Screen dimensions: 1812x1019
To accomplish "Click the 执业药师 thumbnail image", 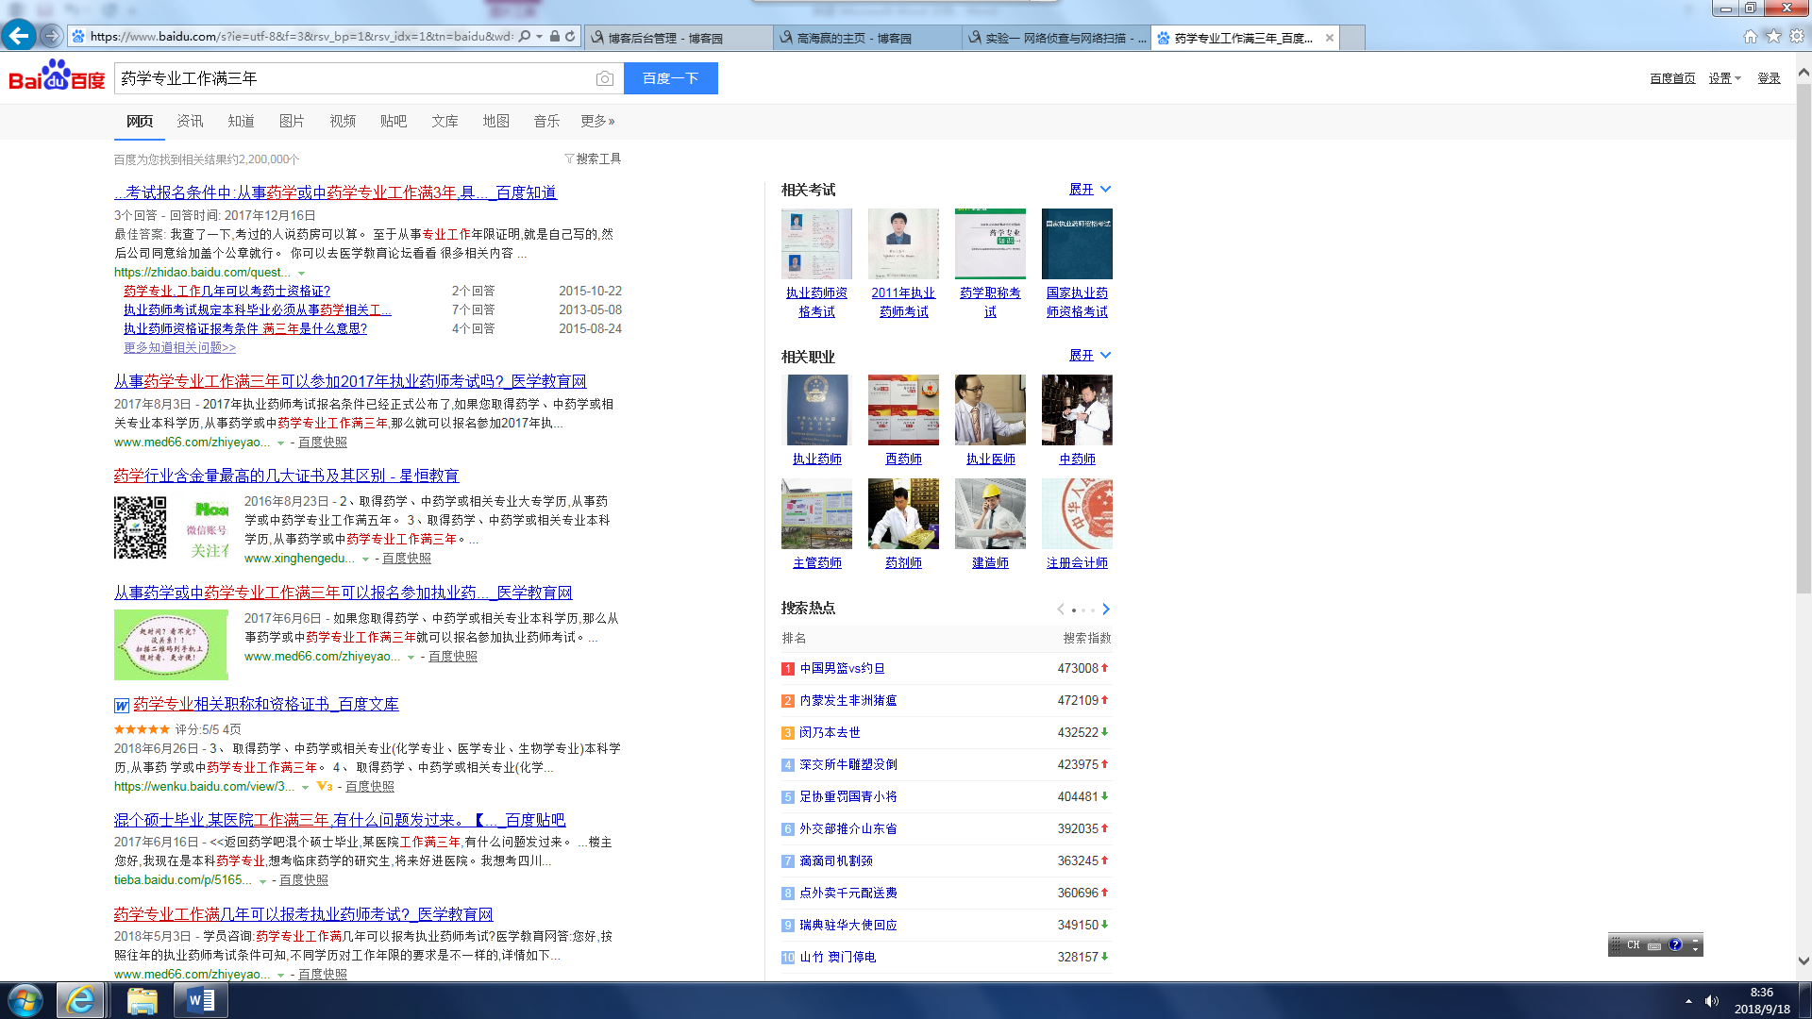I will [816, 409].
